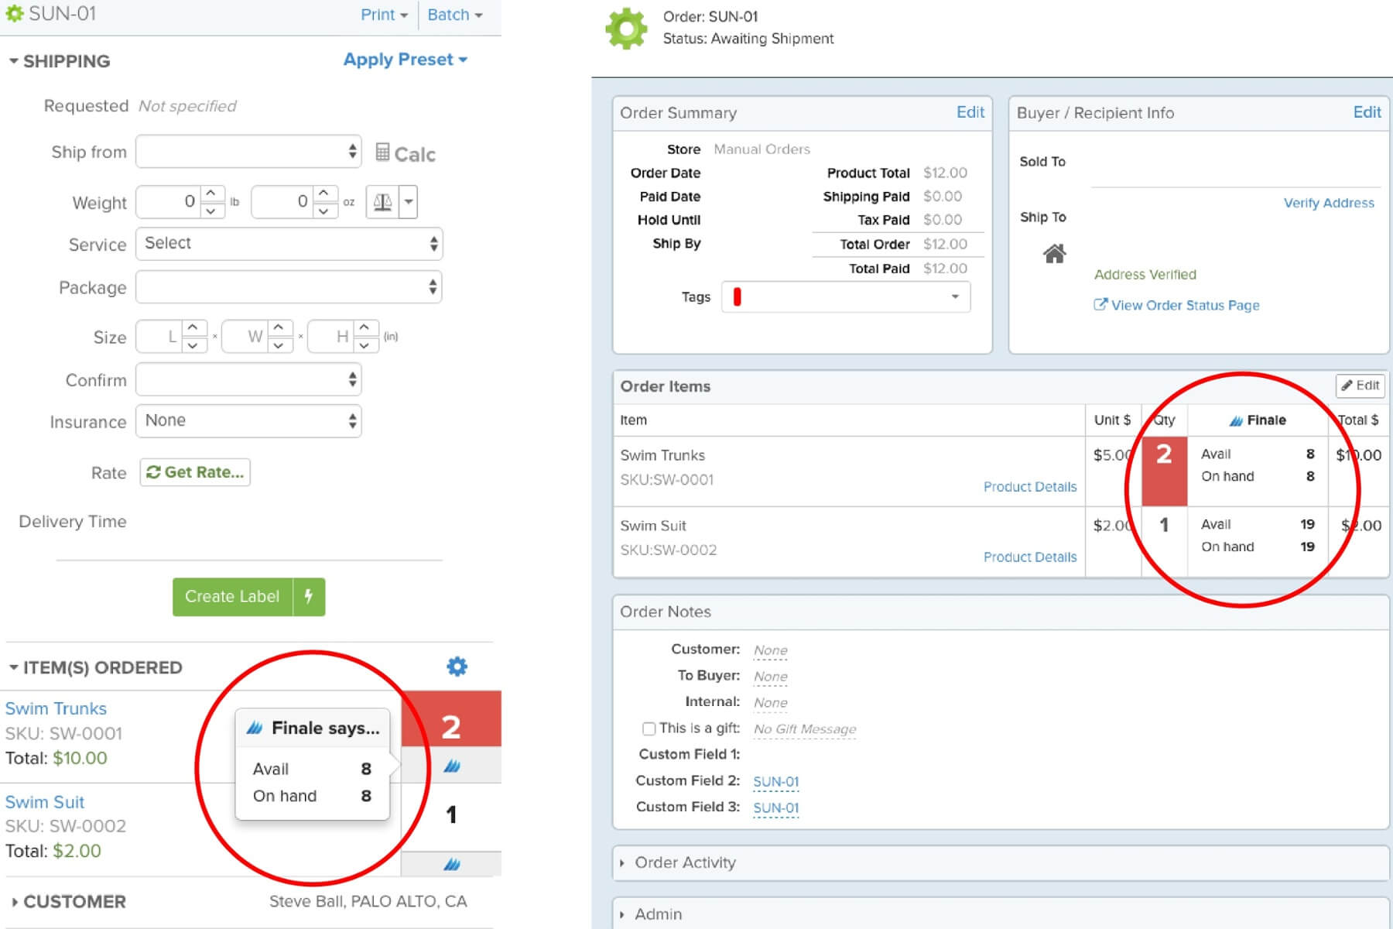Click the Finale icon under Swim Trunks quantity
The height and width of the screenshot is (929, 1393).
(x=452, y=766)
